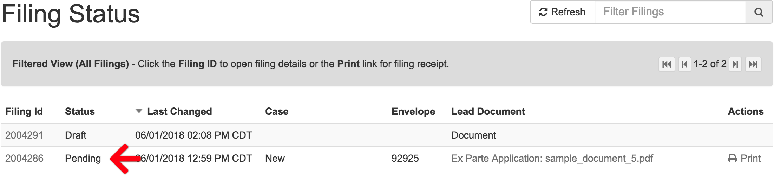Sort by Envelope column header
This screenshot has width=774, height=175.
(413, 111)
